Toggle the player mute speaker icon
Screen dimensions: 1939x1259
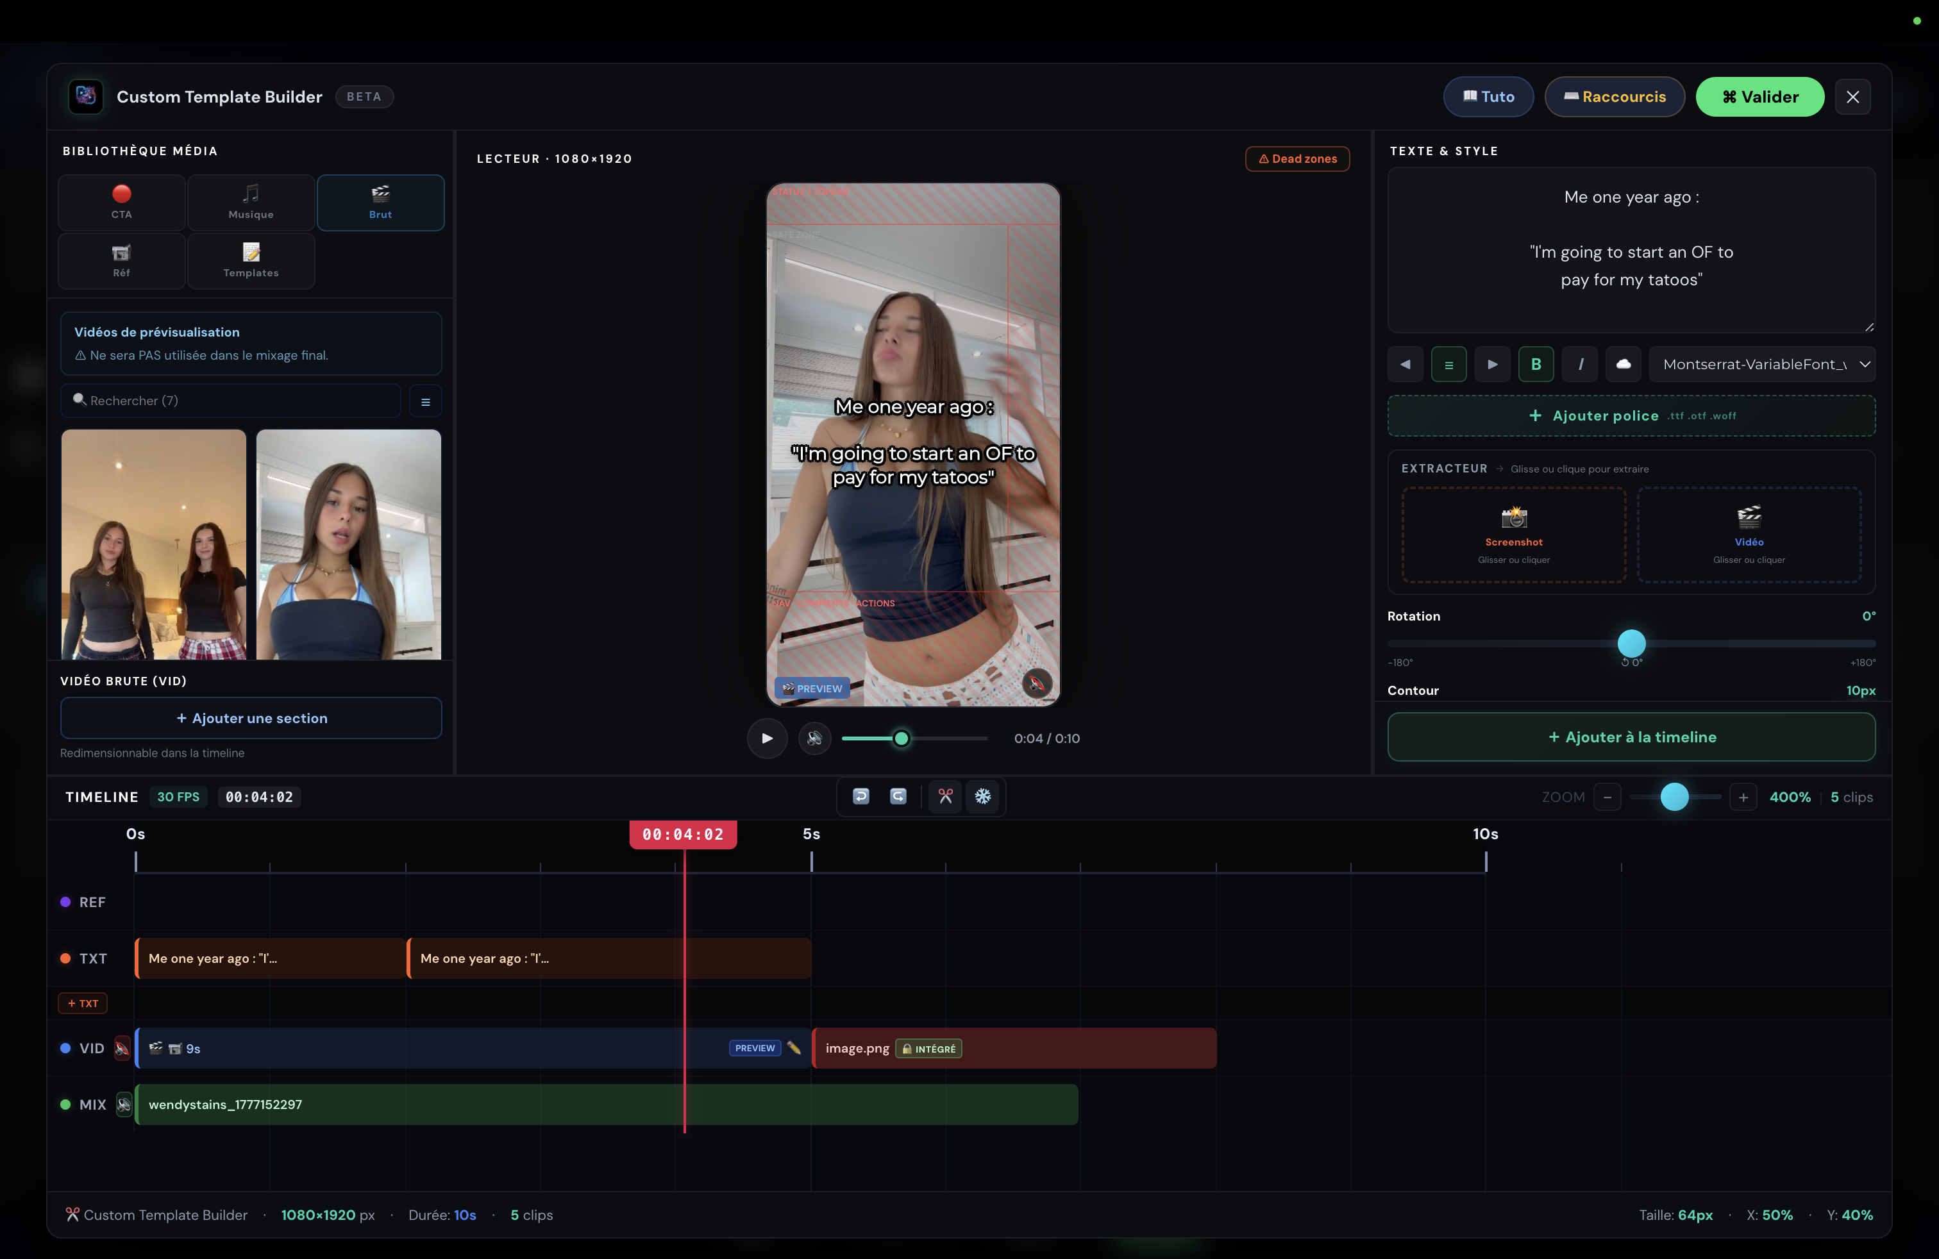(x=815, y=738)
